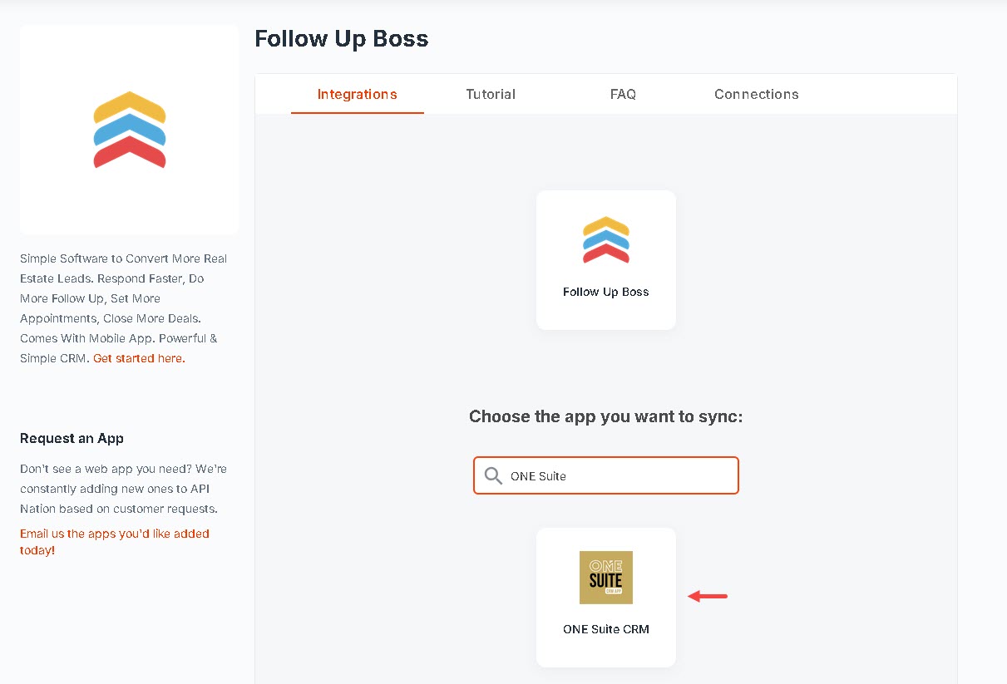This screenshot has height=684, width=1007.
Task: Click the large Follow Up Boss sidebar logo
Action: coord(130,130)
